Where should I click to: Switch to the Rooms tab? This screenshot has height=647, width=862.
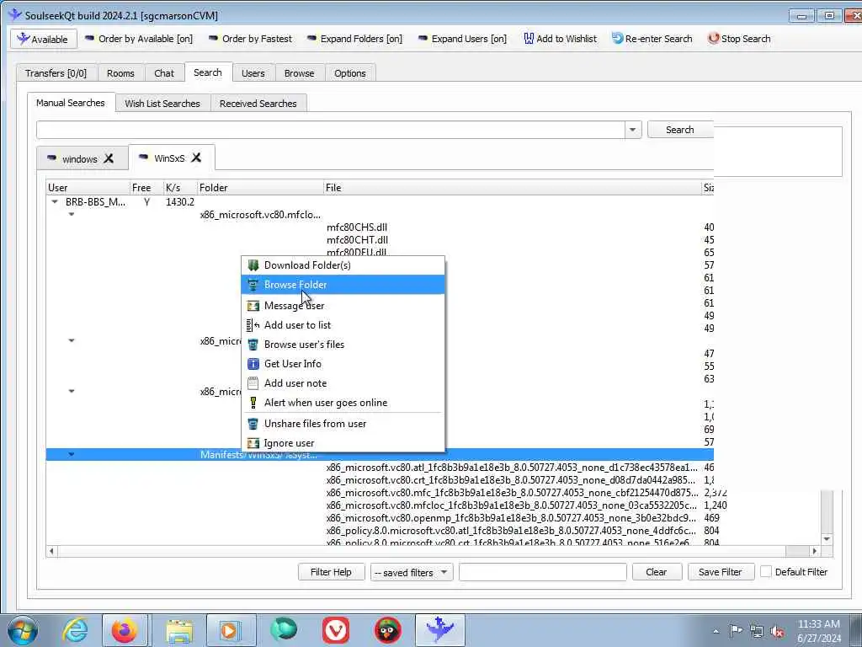coord(120,73)
